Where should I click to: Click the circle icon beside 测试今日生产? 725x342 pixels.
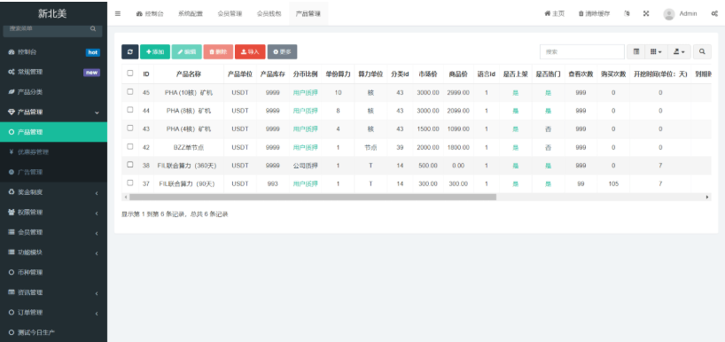[12, 332]
